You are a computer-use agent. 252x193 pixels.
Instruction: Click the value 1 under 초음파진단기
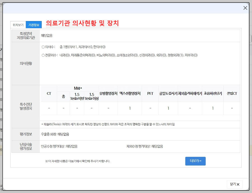click(213, 108)
